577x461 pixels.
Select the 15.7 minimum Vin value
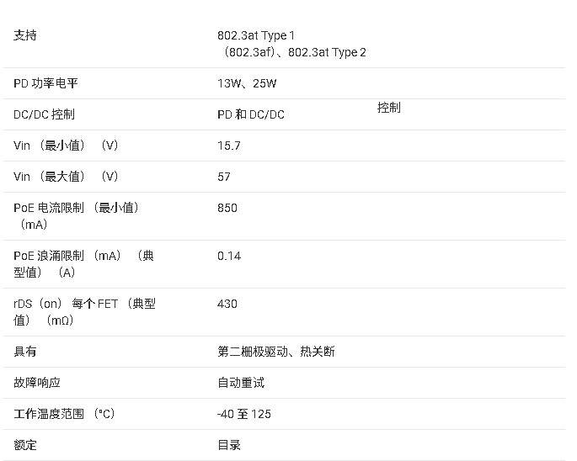[229, 146]
